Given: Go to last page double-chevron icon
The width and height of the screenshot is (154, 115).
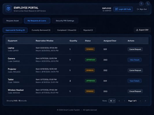Looking at the screenshot, I should point(145,101).
